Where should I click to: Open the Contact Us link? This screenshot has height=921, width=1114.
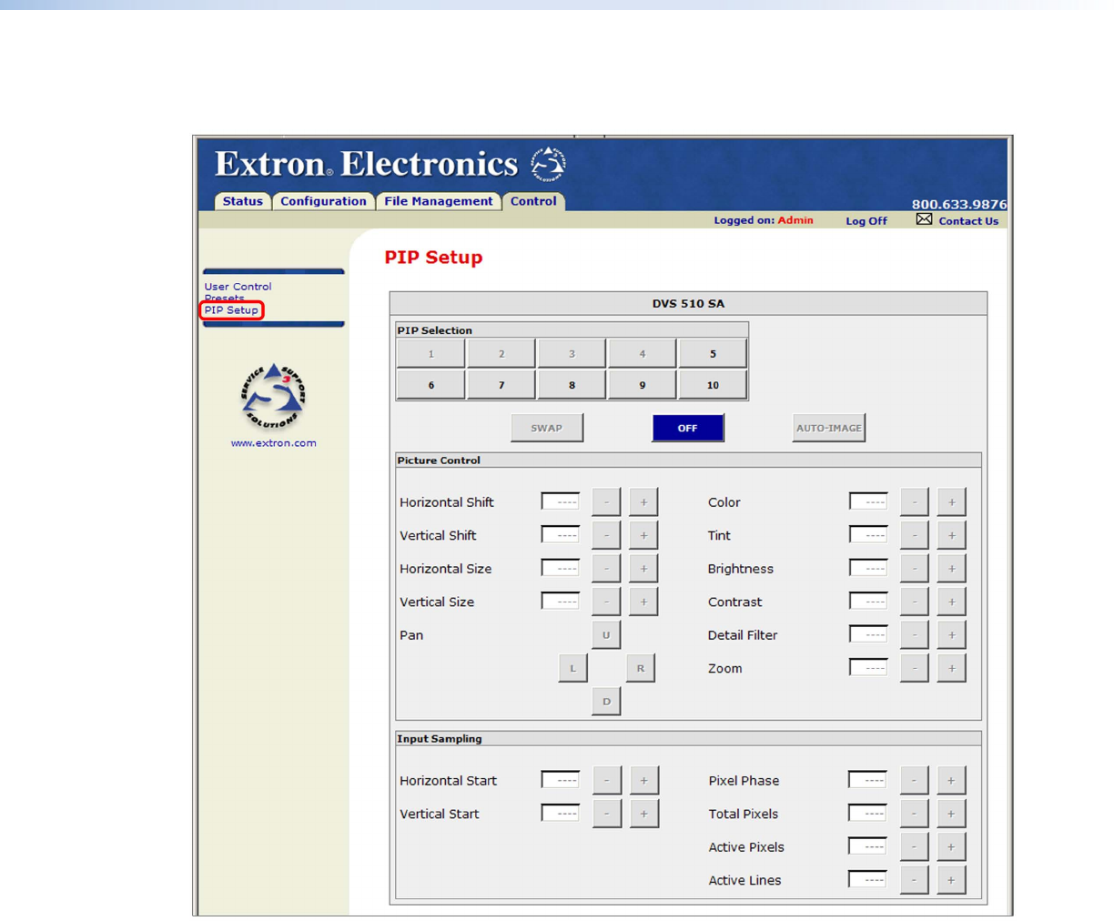coord(968,221)
